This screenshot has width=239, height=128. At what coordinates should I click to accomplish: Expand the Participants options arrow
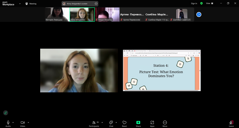click(x=102, y=122)
